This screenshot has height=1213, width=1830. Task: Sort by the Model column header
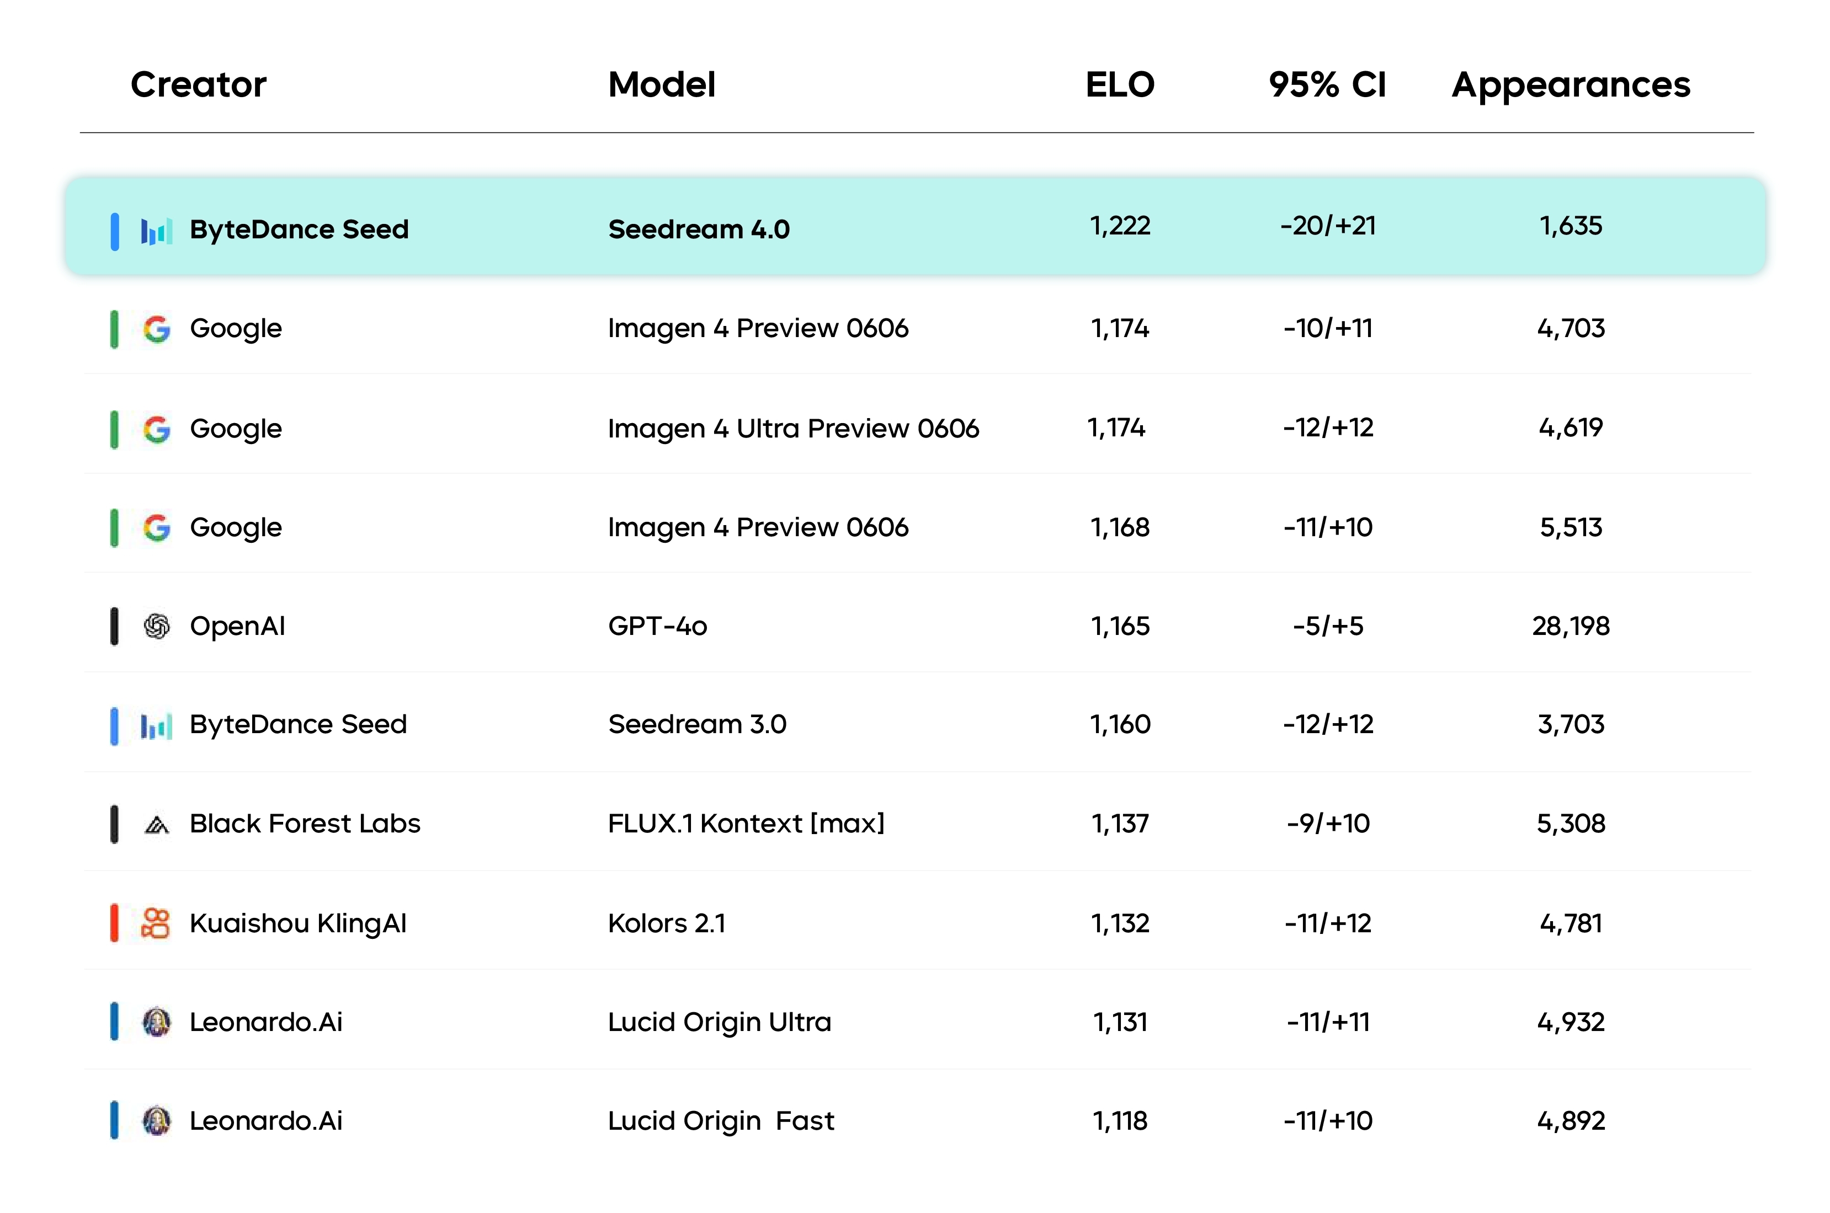click(662, 84)
